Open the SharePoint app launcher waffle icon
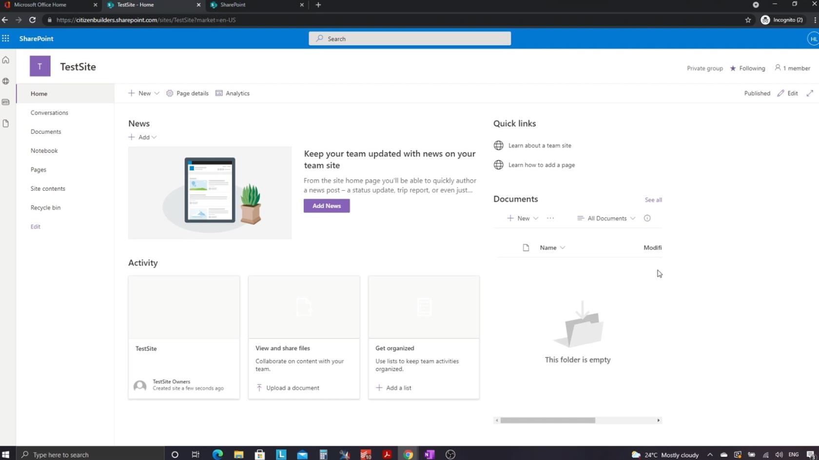This screenshot has width=819, height=460. (x=5, y=38)
